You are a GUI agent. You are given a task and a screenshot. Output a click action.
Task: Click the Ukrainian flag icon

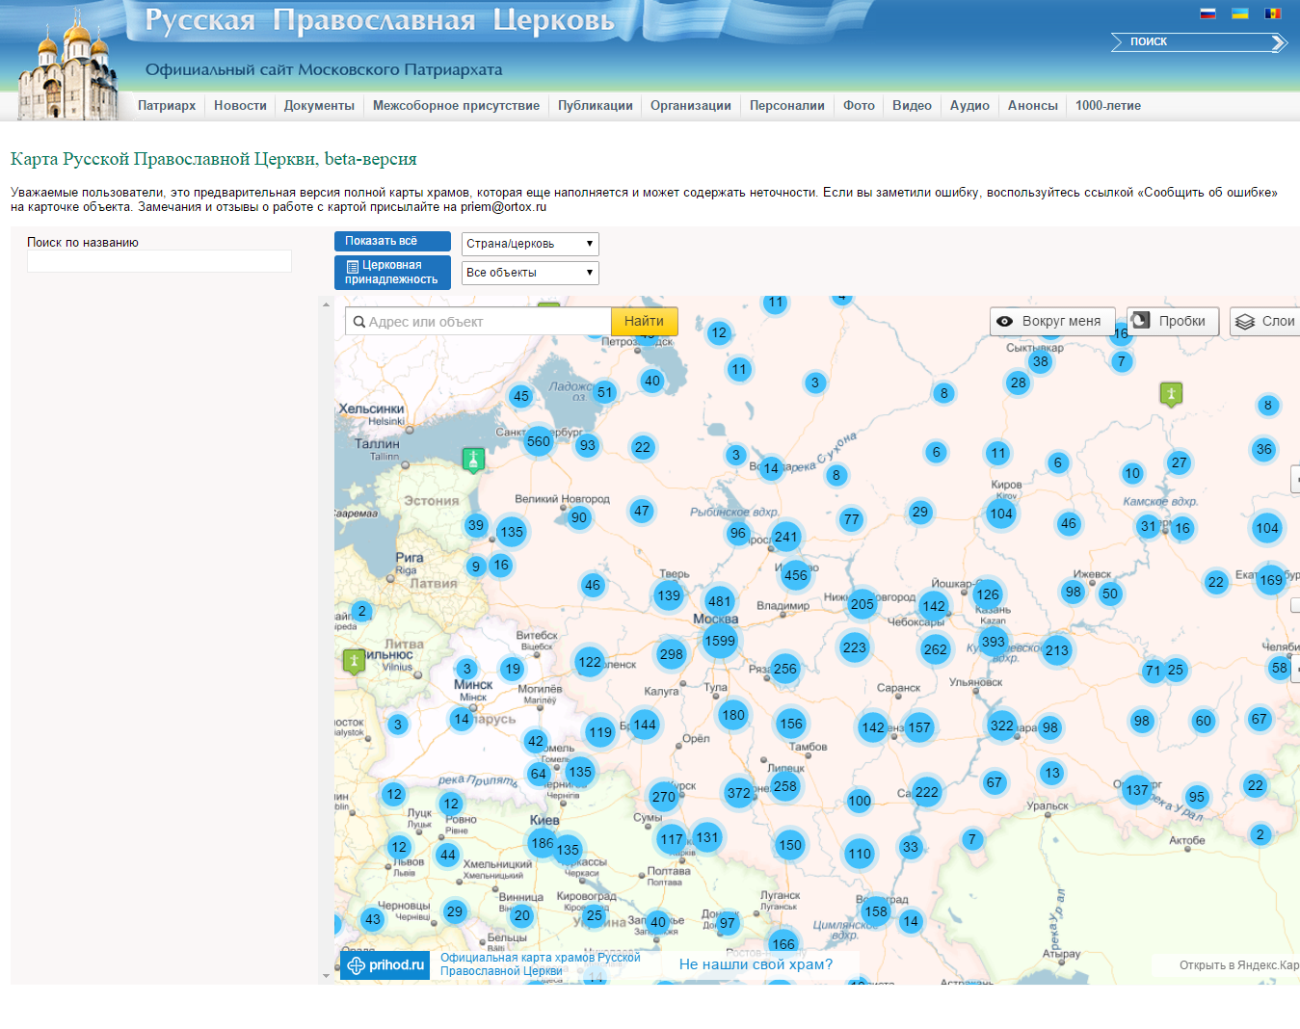click(x=1240, y=13)
